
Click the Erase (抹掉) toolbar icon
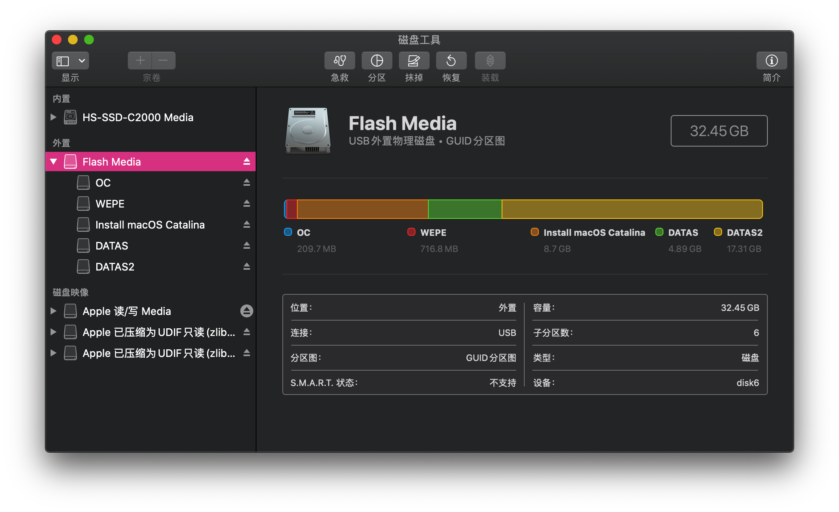[x=414, y=61]
